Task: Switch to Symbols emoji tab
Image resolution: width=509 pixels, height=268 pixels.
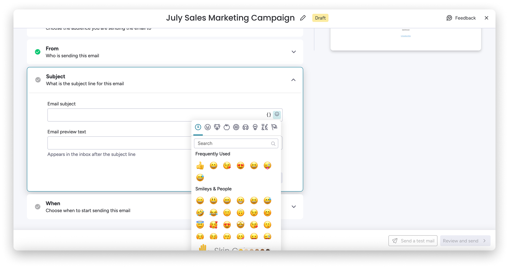Action: [264, 127]
